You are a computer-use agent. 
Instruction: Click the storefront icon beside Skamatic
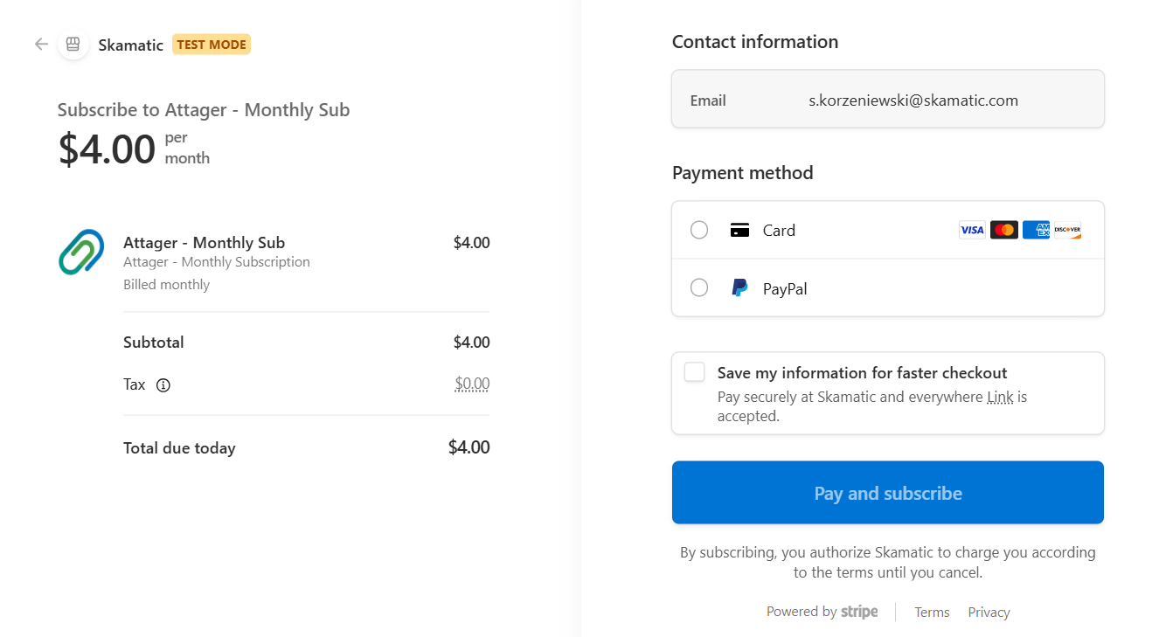click(x=73, y=42)
